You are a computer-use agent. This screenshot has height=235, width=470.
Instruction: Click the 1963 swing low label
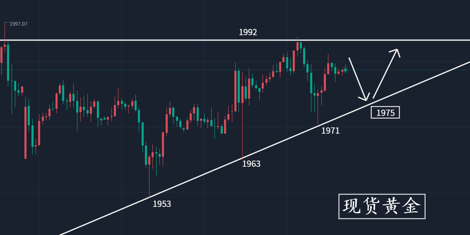pyautogui.click(x=251, y=164)
